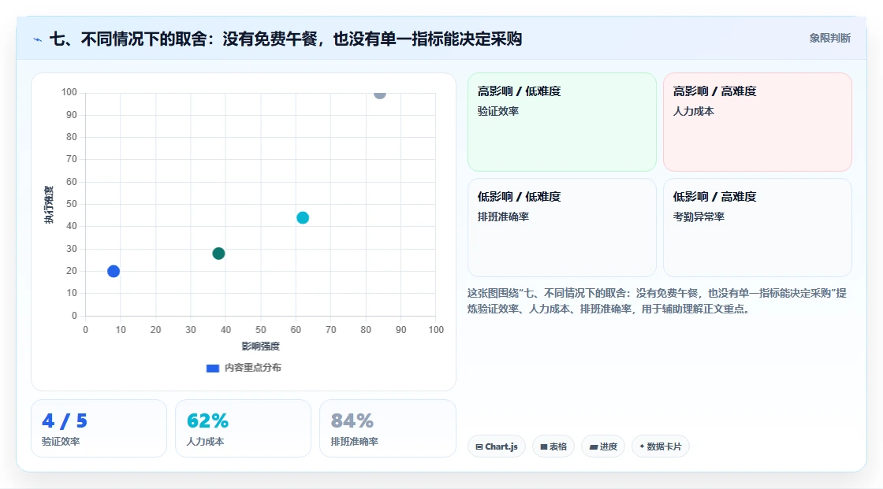Click the description paragraph starting 这张图围绕

657,301
